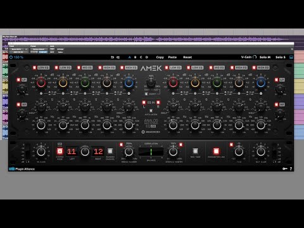Toggle the left channel HP filter LED
This screenshot has height=228, width=304.
(x=18, y=104)
